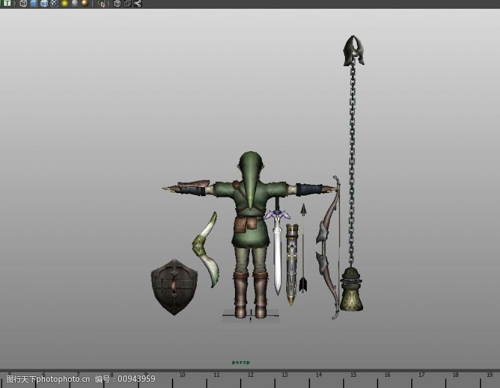This screenshot has width=500, height=388.
Task: Click the gold sphere shading icon
Action: [84, 4]
